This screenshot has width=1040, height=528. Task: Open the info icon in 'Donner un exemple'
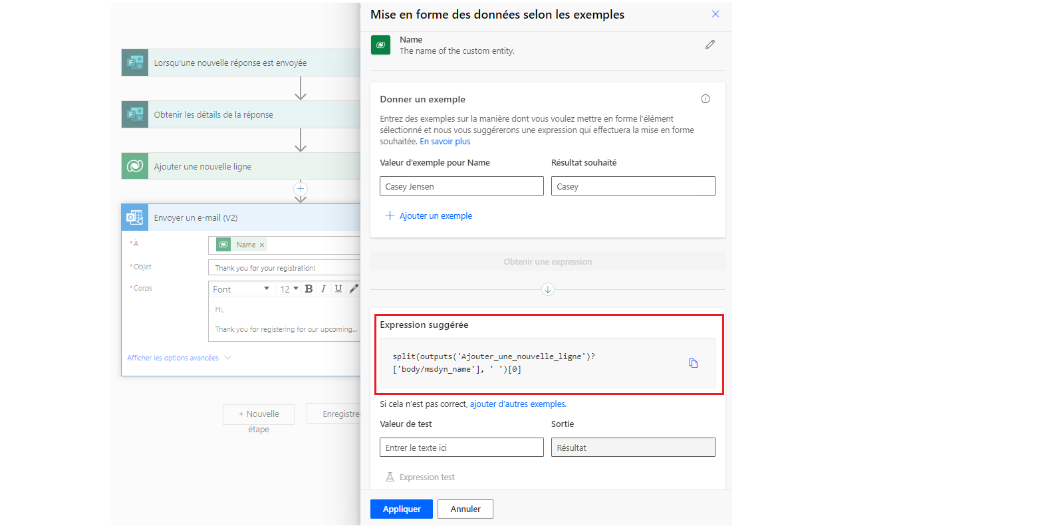(x=705, y=98)
